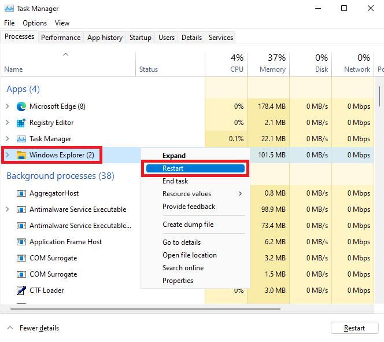Open the View menu
Screen dimensions: 384x342
62,23
